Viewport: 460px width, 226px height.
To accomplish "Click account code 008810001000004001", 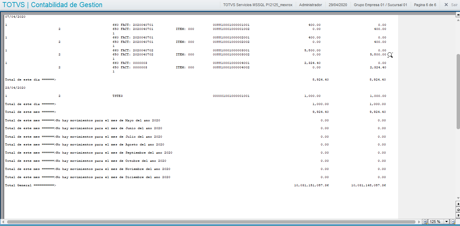I will (x=231, y=63).
